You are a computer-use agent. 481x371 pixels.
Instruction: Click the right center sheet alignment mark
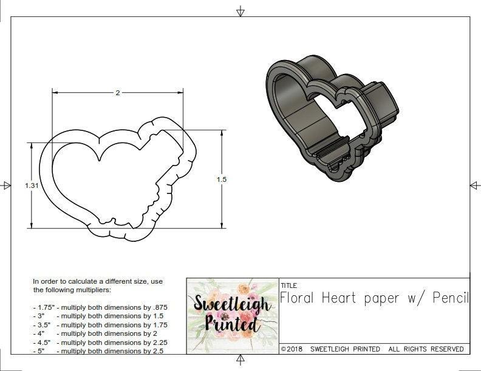pos(475,185)
